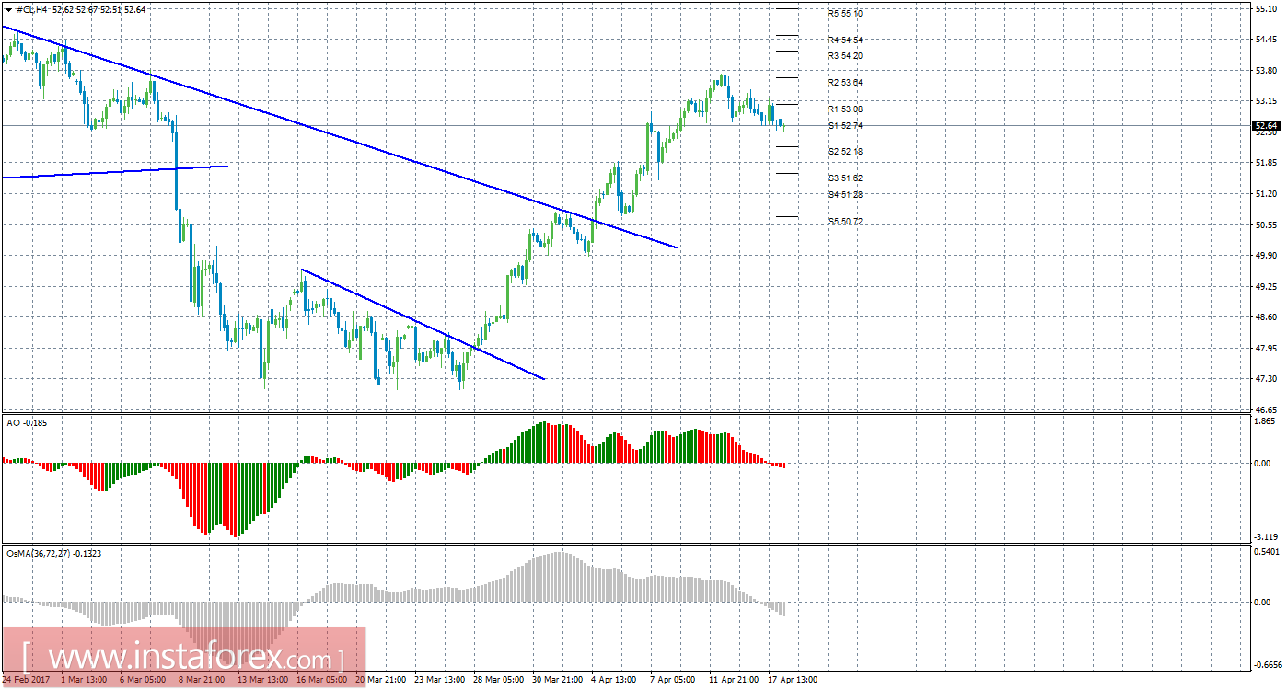Click the 1.865 value on the AO scale
Viewport: 1287px width, 690px height.
(1266, 420)
